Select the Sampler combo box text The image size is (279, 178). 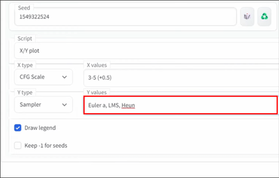click(x=30, y=105)
